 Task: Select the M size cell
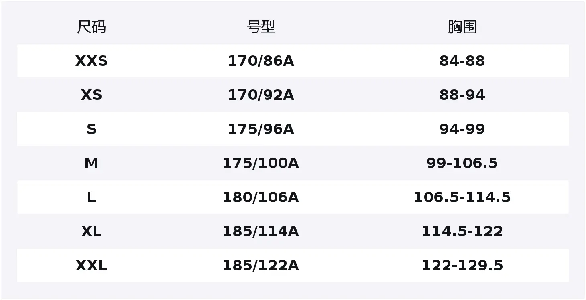click(92, 163)
